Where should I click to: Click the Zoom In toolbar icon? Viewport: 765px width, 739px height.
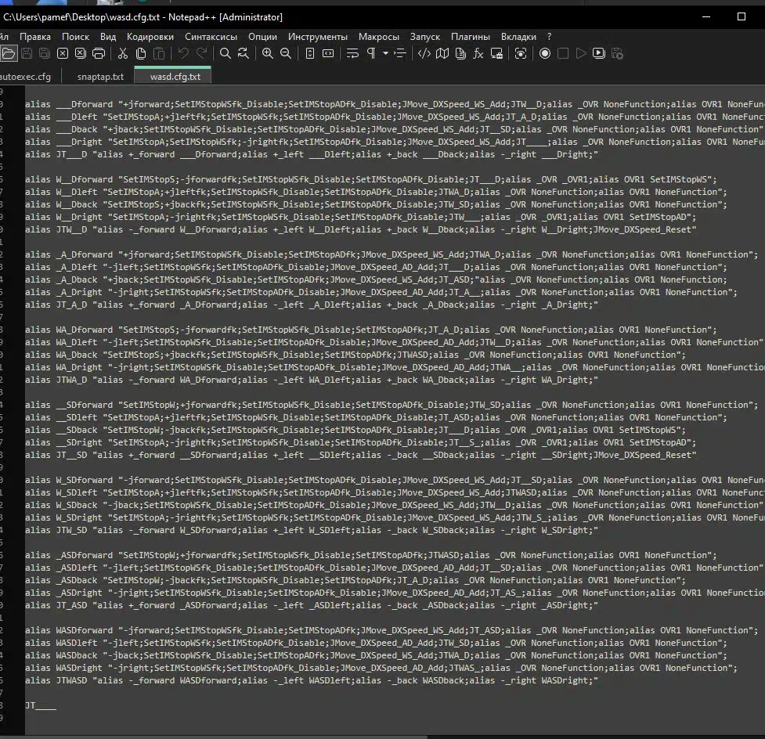coord(268,53)
